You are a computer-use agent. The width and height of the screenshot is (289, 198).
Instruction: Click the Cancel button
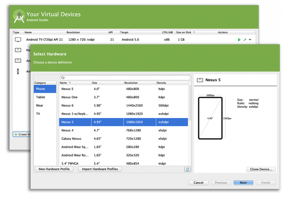pyautogui.click(x=198, y=182)
